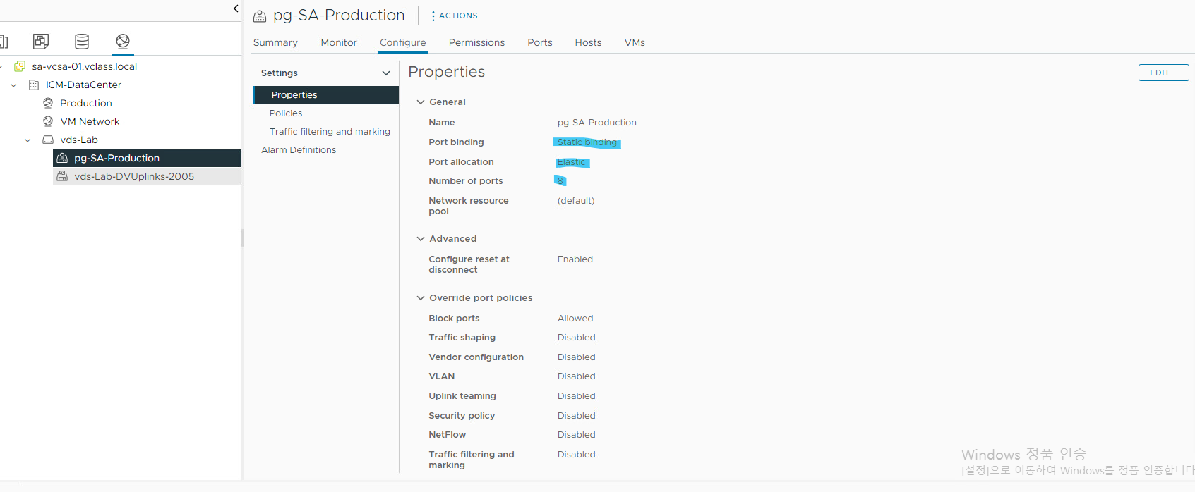The height and width of the screenshot is (492, 1195).
Task: Click the Properties heading
Action: (446, 72)
